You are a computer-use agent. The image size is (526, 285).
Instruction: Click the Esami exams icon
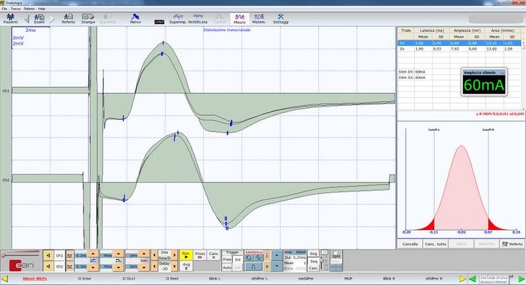coord(39,18)
